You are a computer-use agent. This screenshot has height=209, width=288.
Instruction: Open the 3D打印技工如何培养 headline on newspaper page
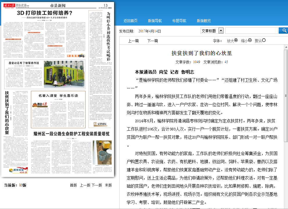[x=45, y=13]
